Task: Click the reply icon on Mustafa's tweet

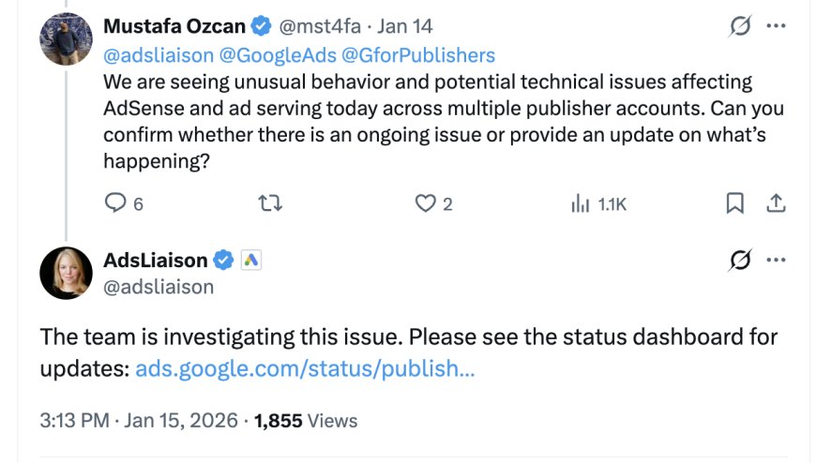Action: 114,202
